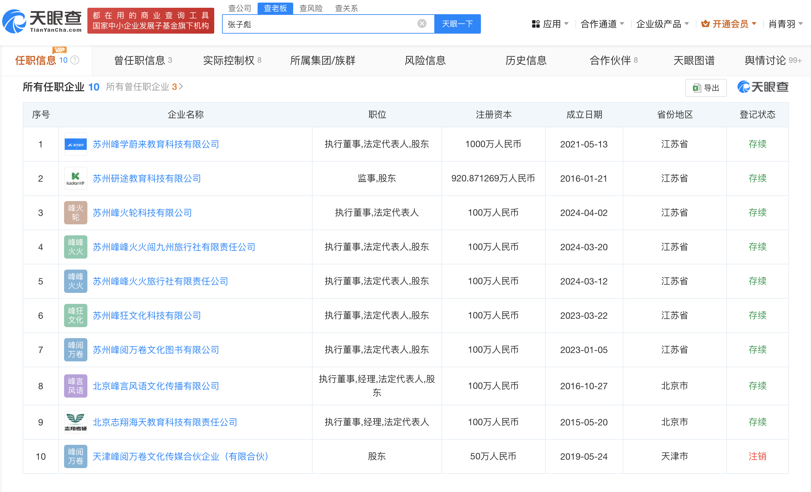Image resolution: width=811 pixels, height=492 pixels.
Task: Open the 任职信息 tab
Action: tap(47, 60)
